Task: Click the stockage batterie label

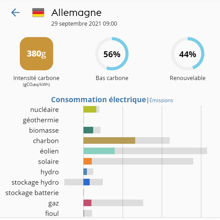Action: [32, 193]
